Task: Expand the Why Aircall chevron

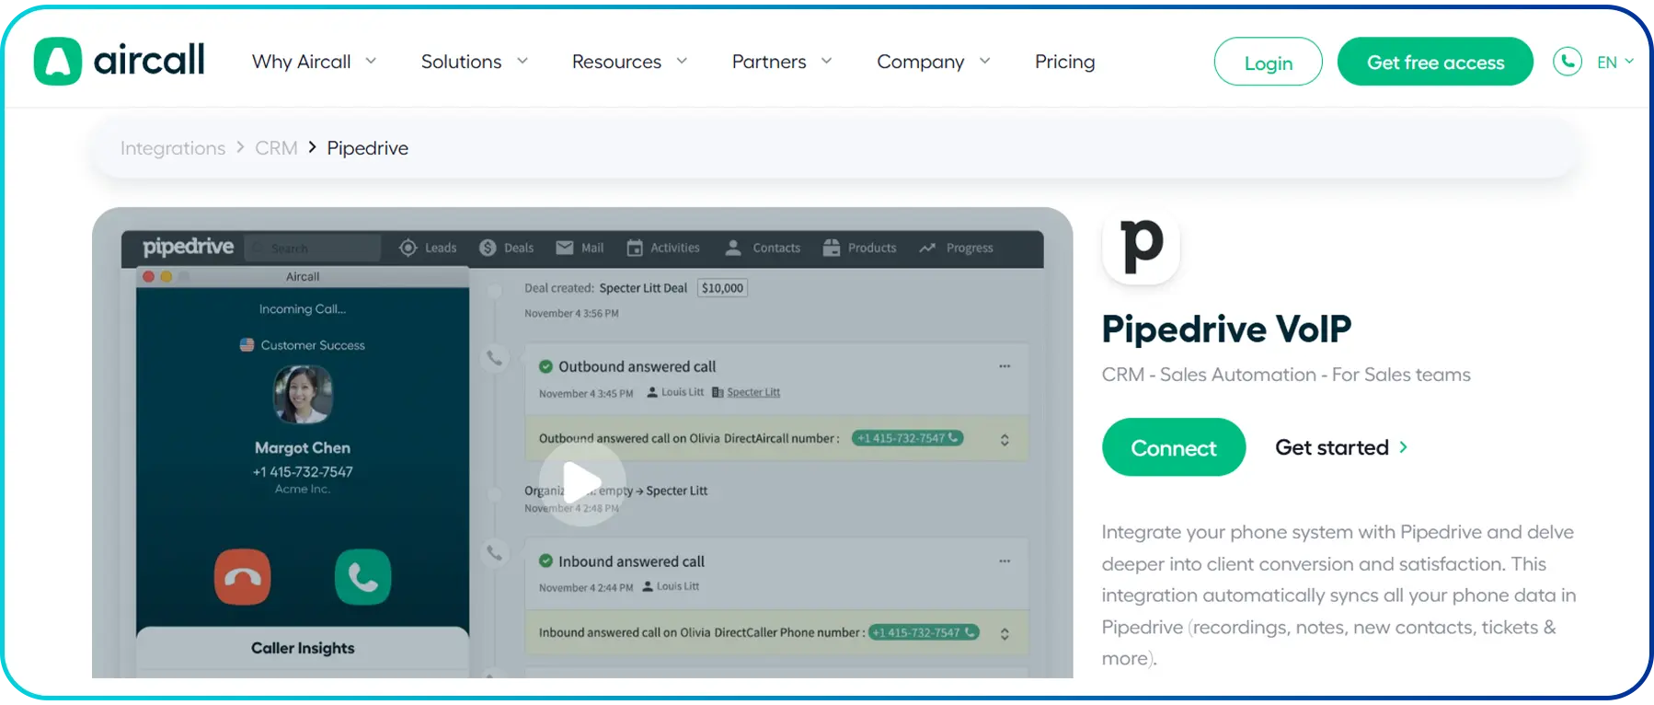Action: click(371, 61)
